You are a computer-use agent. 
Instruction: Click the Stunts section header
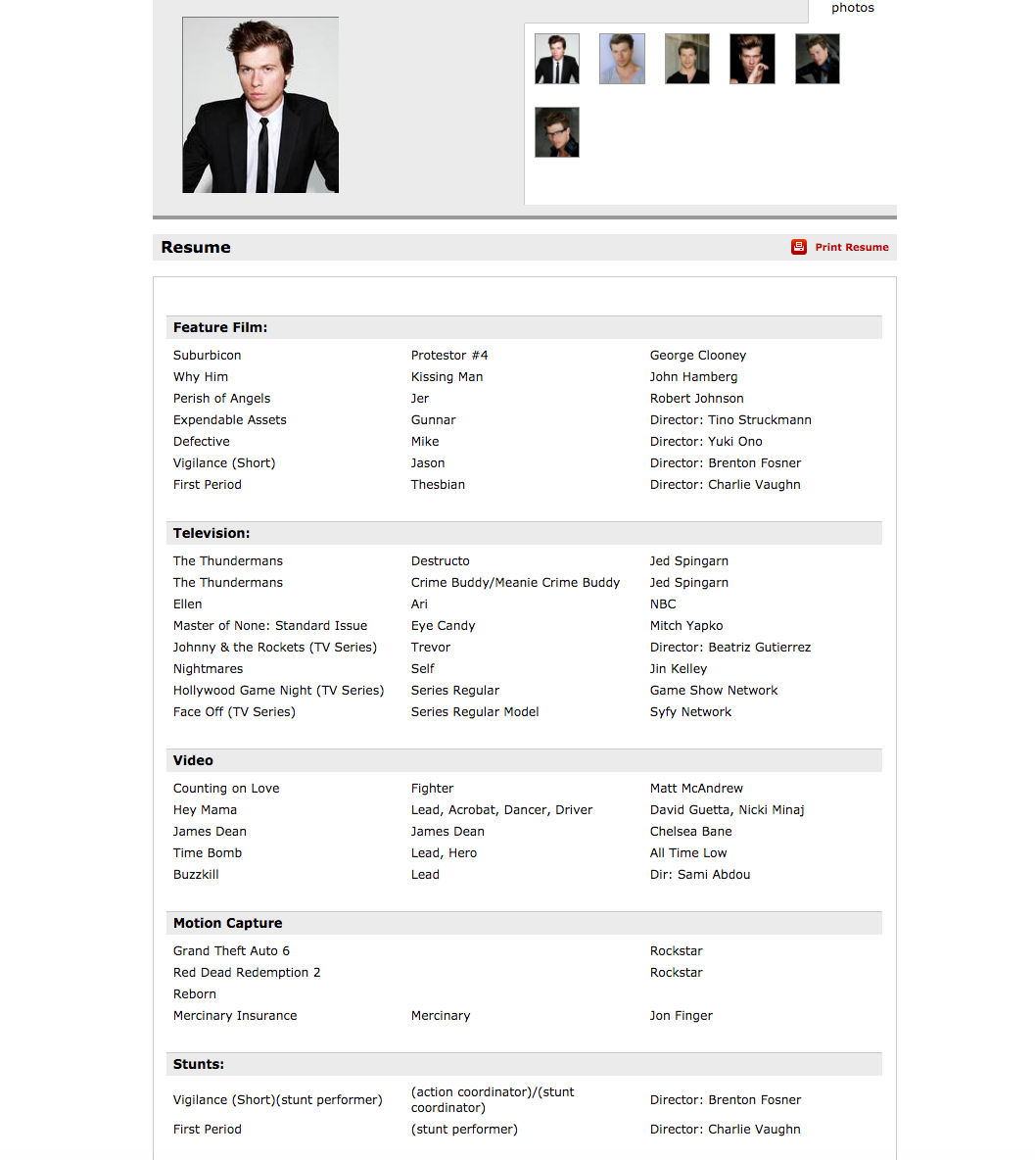tap(199, 1064)
